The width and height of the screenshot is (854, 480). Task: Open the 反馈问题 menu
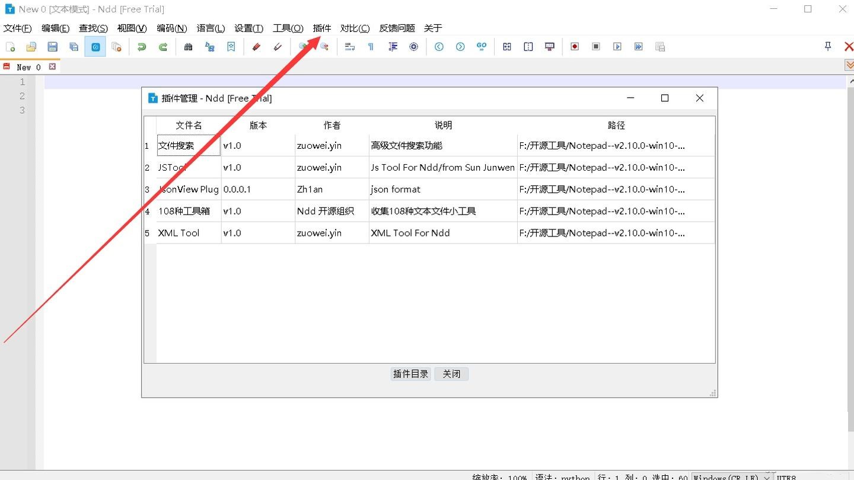[x=397, y=28]
